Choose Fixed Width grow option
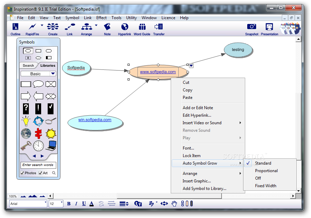Viewport: 311px width, 218px height. pyautogui.click(x=266, y=186)
